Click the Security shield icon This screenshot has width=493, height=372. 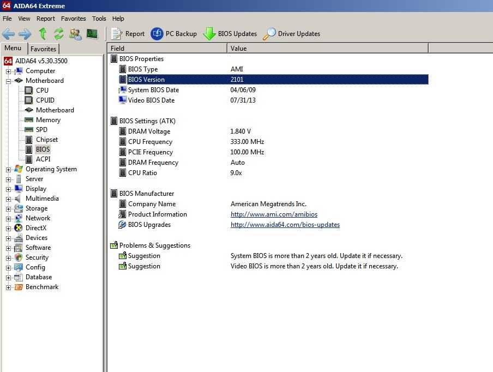(x=19, y=257)
